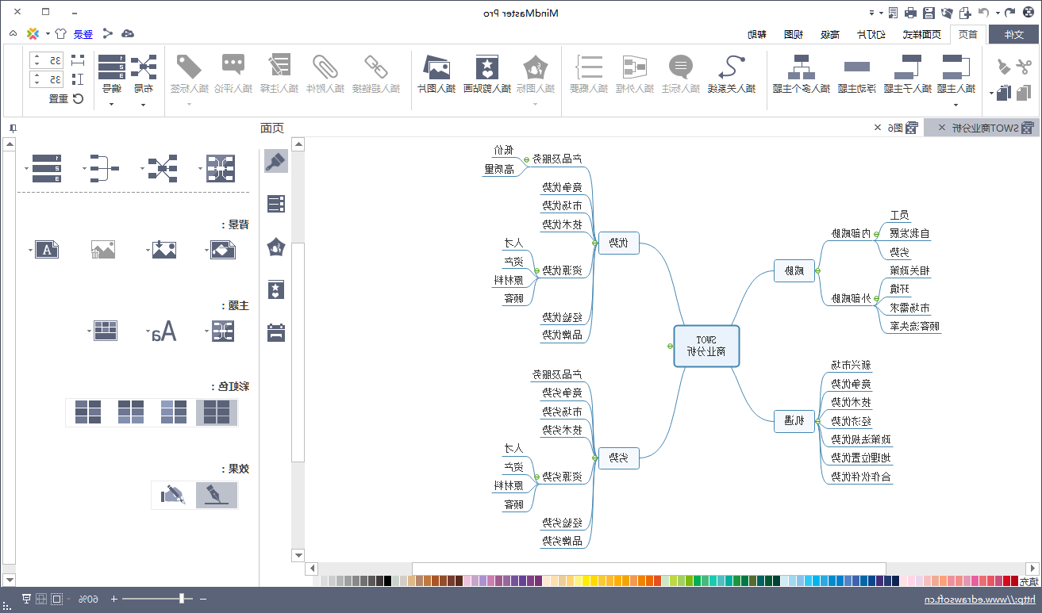Collapse the 内部威胁 subtopic toggle
Image resolution: width=1042 pixels, height=613 pixels.
pyautogui.click(x=875, y=234)
